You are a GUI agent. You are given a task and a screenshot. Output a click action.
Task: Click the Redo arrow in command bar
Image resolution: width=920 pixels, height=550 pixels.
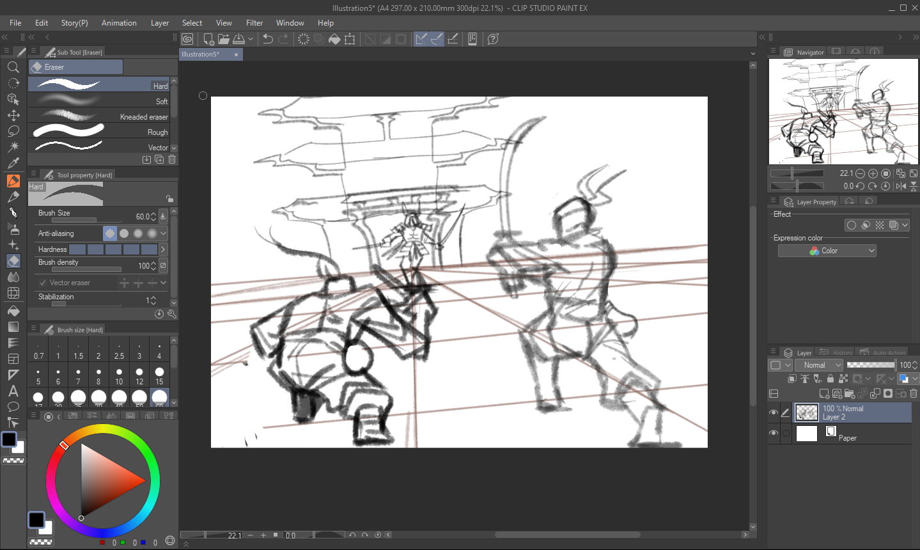point(283,39)
